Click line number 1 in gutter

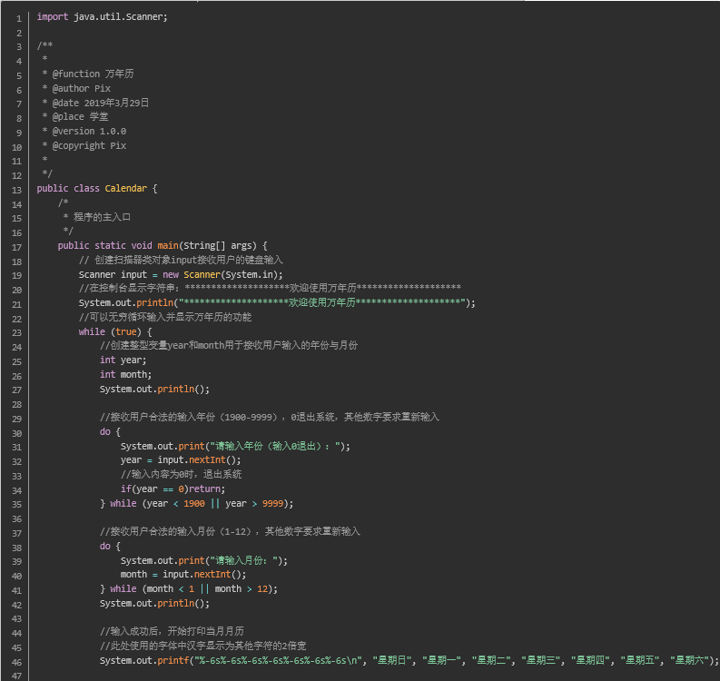(x=19, y=19)
